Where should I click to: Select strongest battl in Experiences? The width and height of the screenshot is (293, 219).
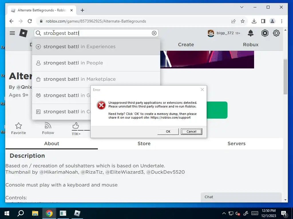tap(96, 46)
